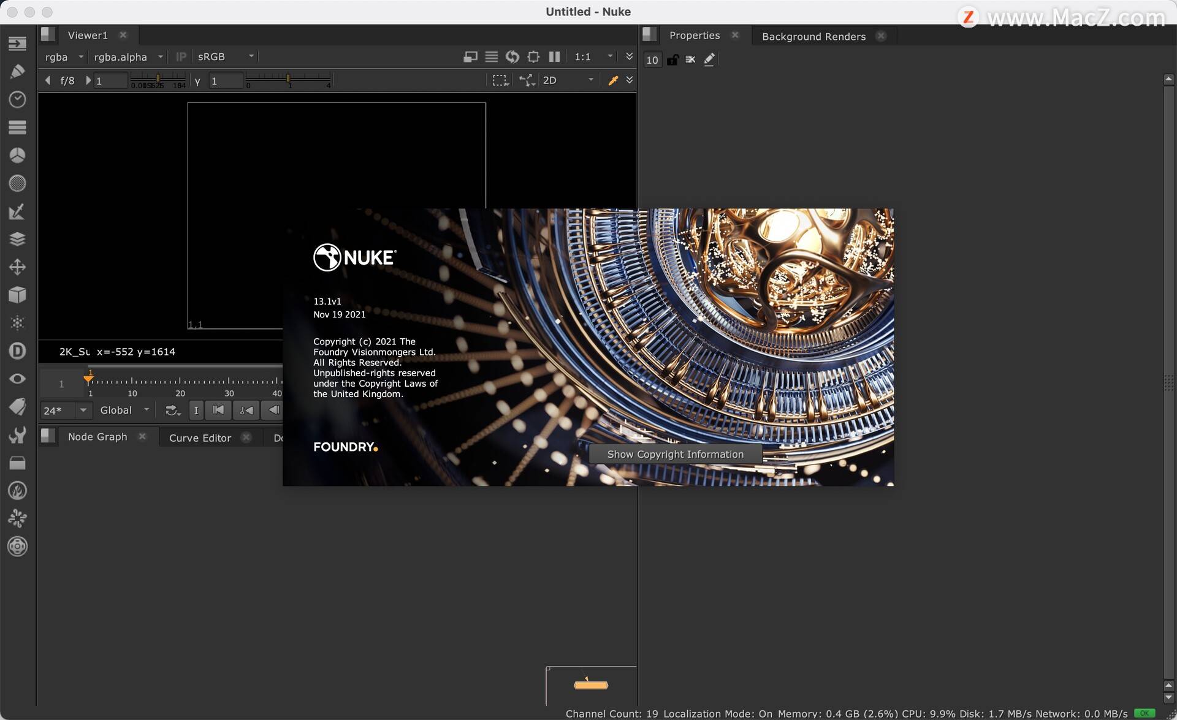Toggle the Y gamma button
This screenshot has height=720, width=1177.
197,81
